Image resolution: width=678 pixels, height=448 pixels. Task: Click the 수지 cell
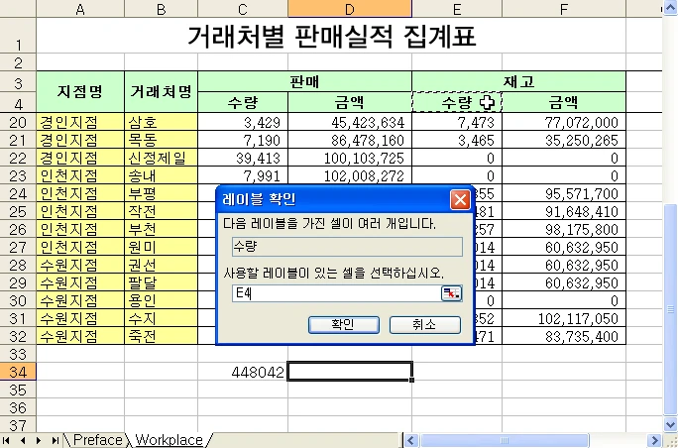click(162, 318)
